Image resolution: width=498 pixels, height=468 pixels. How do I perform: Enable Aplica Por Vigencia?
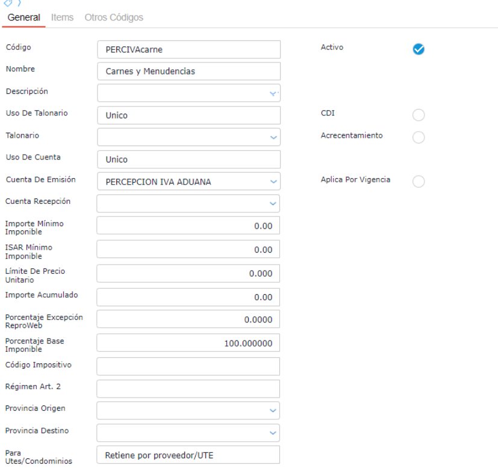pyautogui.click(x=419, y=181)
